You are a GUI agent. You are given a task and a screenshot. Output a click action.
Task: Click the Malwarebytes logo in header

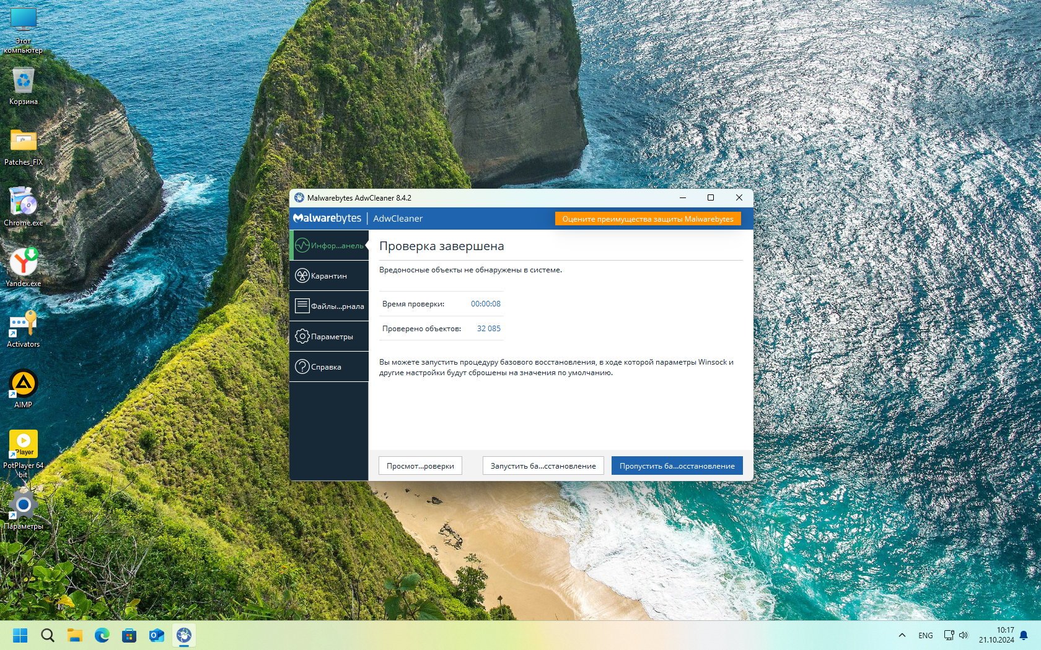pyautogui.click(x=327, y=218)
